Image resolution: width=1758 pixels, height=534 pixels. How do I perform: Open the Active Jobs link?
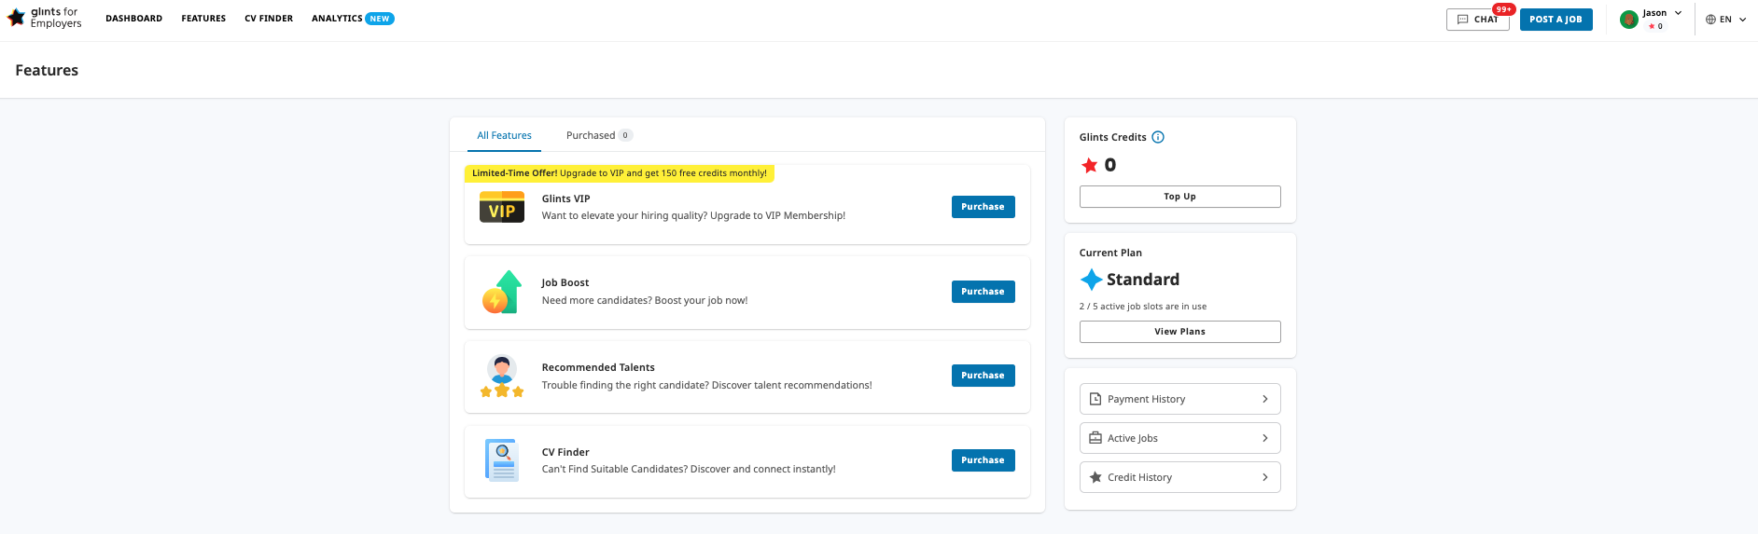(x=1179, y=438)
